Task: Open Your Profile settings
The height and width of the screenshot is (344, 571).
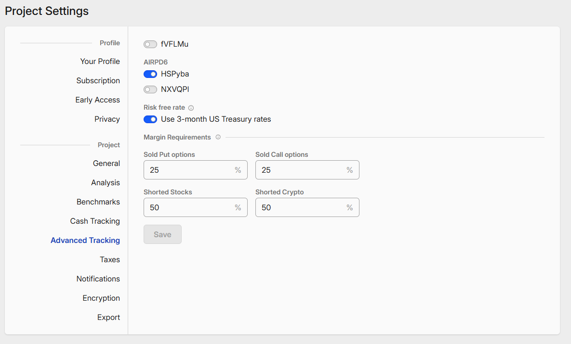Action: (100, 62)
